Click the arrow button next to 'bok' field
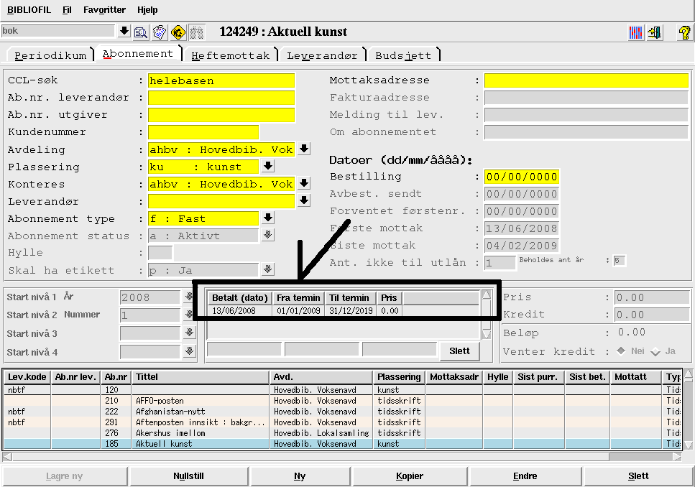The height and width of the screenshot is (487, 695). click(124, 31)
